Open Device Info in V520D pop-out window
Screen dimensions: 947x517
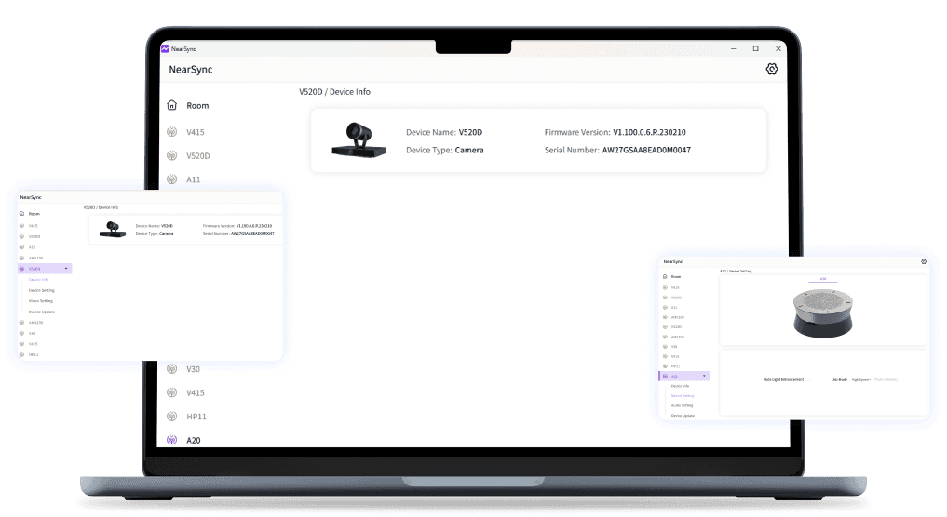[x=39, y=280]
